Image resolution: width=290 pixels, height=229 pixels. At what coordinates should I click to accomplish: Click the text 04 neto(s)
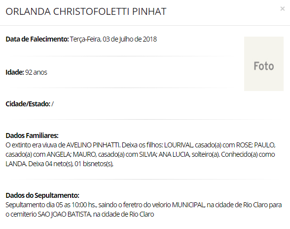59,164
